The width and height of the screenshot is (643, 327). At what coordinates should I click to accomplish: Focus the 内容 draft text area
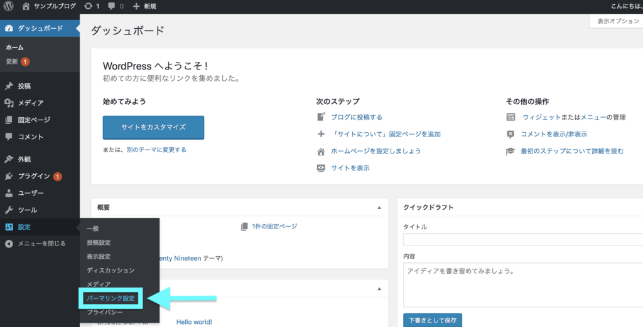(523, 285)
